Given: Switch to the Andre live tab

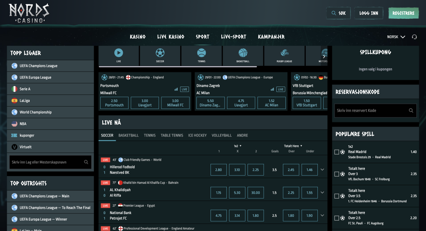Looking at the screenshot, I should coord(243,135).
